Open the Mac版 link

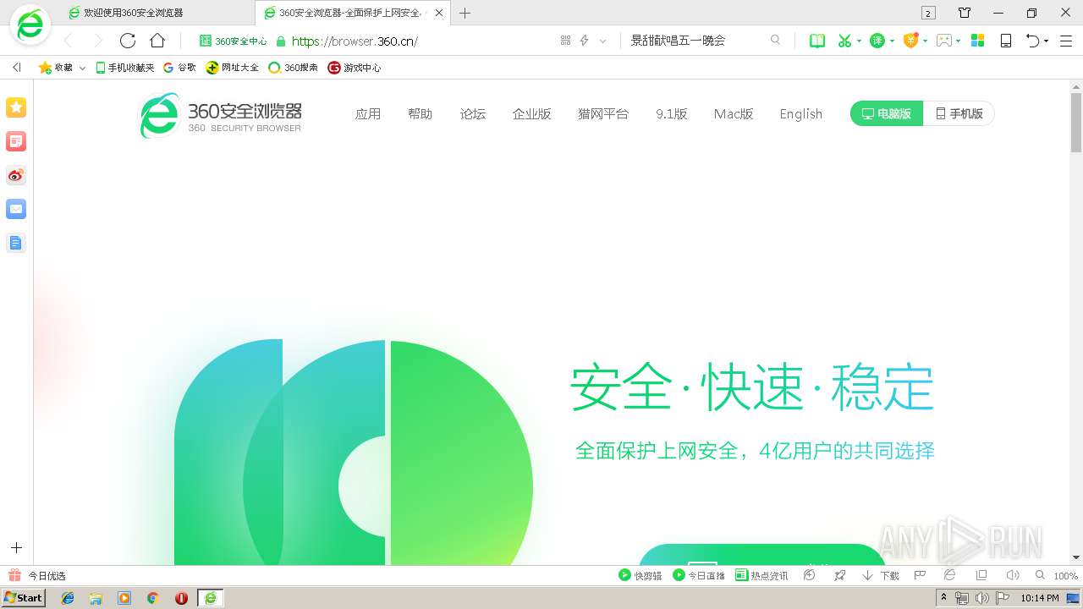click(x=734, y=113)
